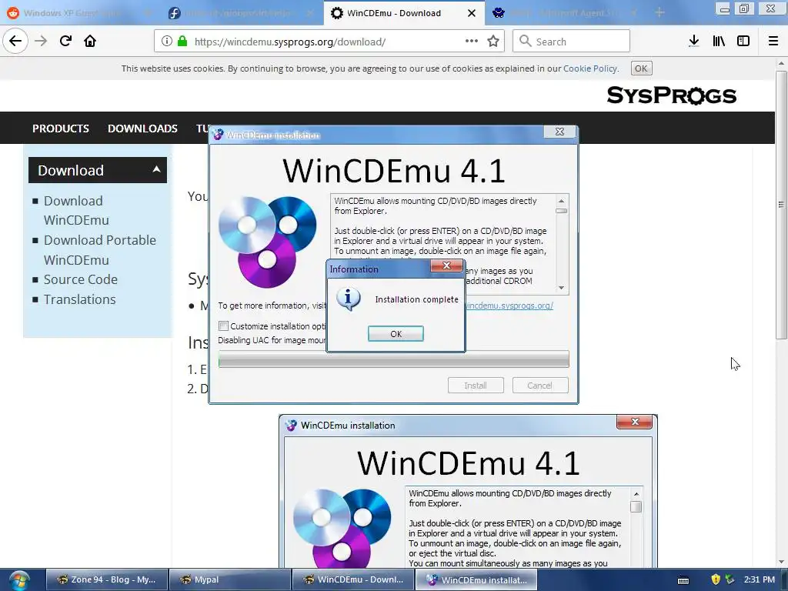Click the screenshot image of WinCDEmu installation
The image size is (788, 591).
pyautogui.click(x=468, y=492)
